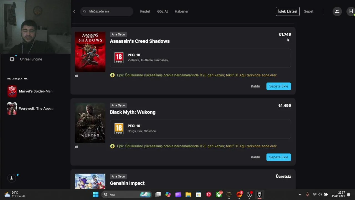Click the 'Drugs, Sex, Violence' descriptor text

point(142,131)
